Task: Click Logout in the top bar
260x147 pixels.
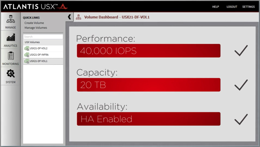Action: pyautogui.click(x=232, y=7)
